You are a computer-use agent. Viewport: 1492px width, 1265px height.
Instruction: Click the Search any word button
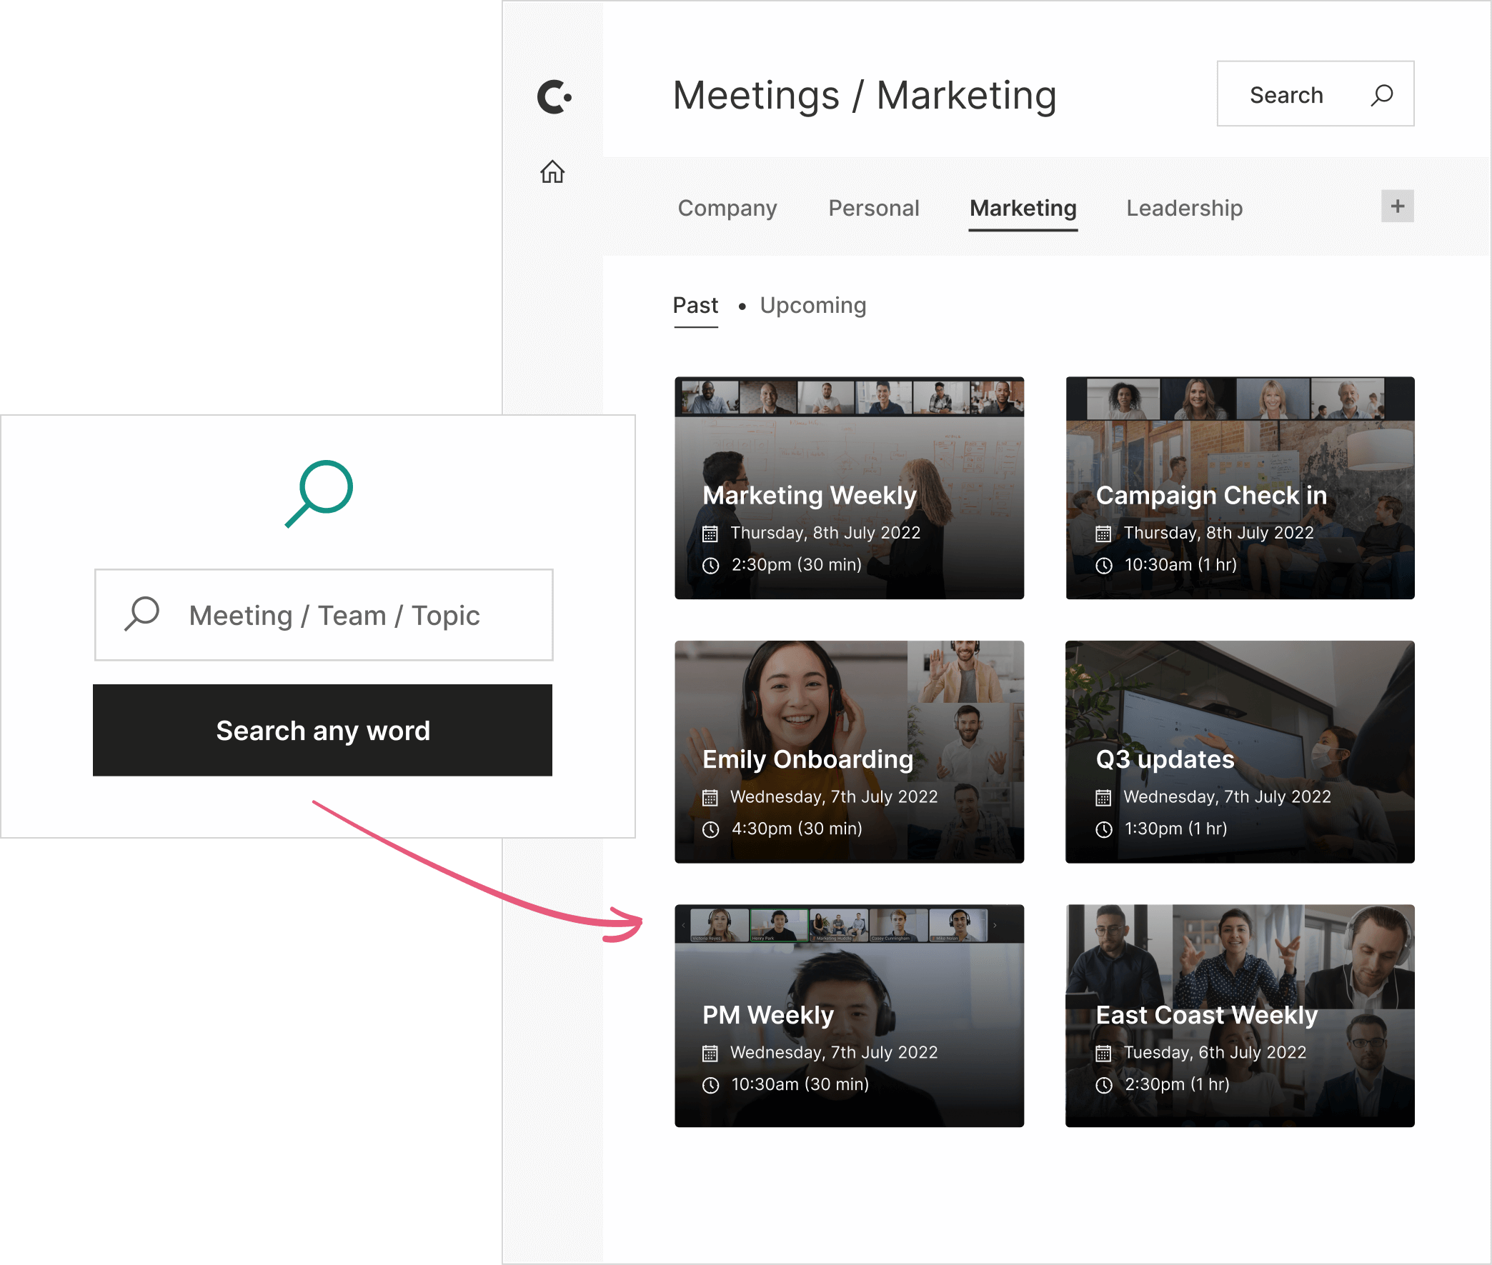point(324,729)
